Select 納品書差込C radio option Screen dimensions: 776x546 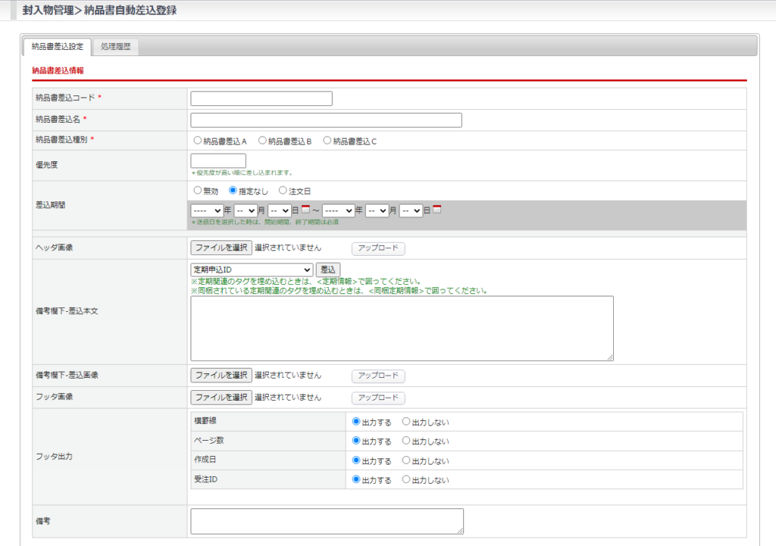327,141
